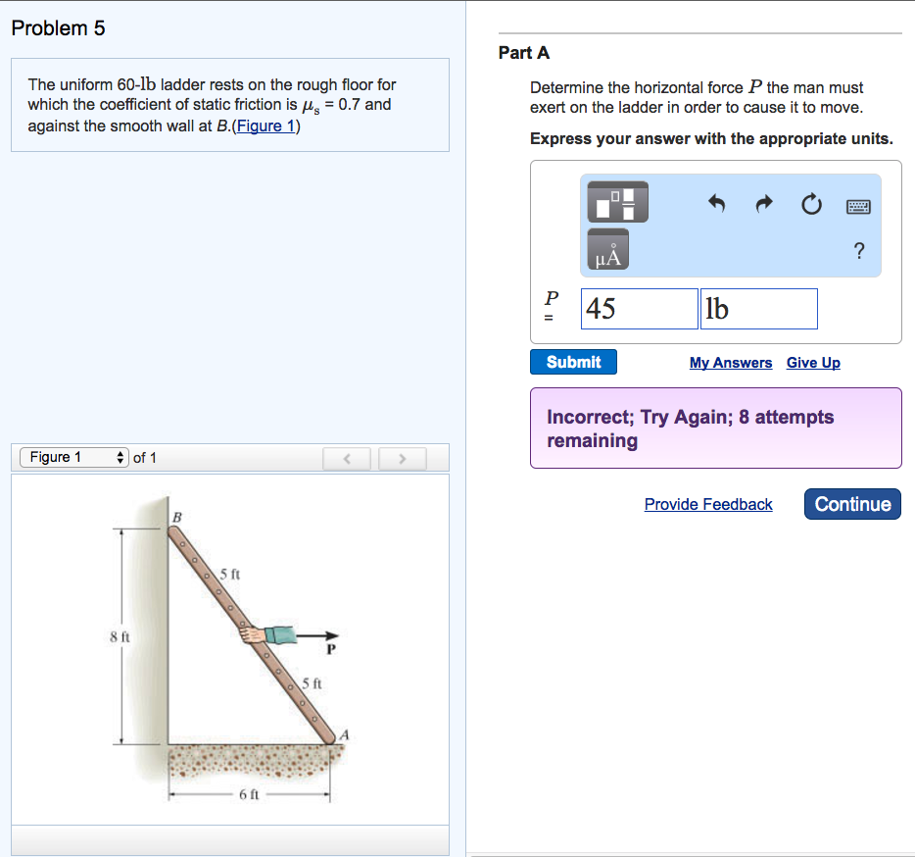Show keyboard shortcuts
The image size is (915, 857).
pos(858,206)
